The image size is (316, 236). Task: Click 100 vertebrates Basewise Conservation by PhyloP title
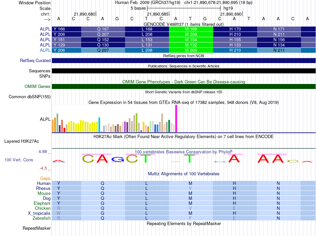point(183,152)
